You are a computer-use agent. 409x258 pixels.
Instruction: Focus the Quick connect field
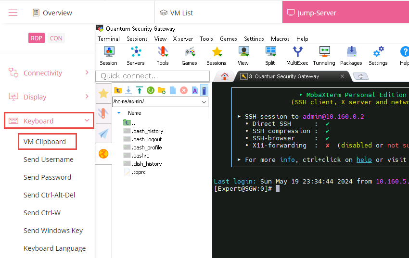(x=153, y=76)
